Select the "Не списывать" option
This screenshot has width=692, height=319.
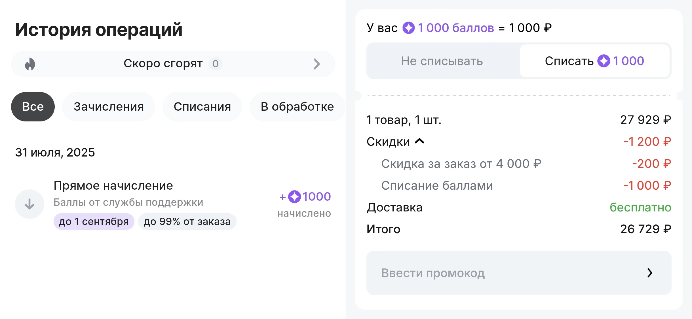(x=442, y=61)
